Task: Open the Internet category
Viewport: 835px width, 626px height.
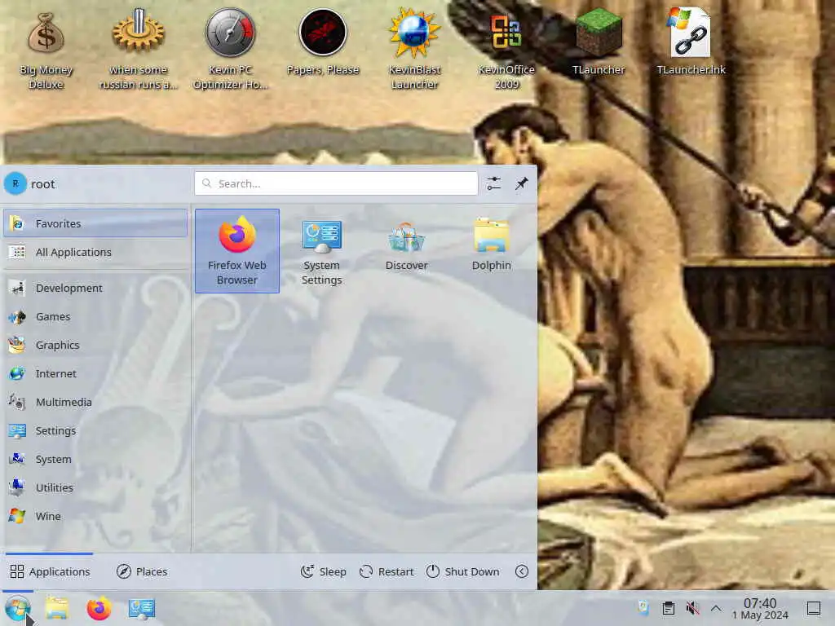Action: tap(95, 373)
